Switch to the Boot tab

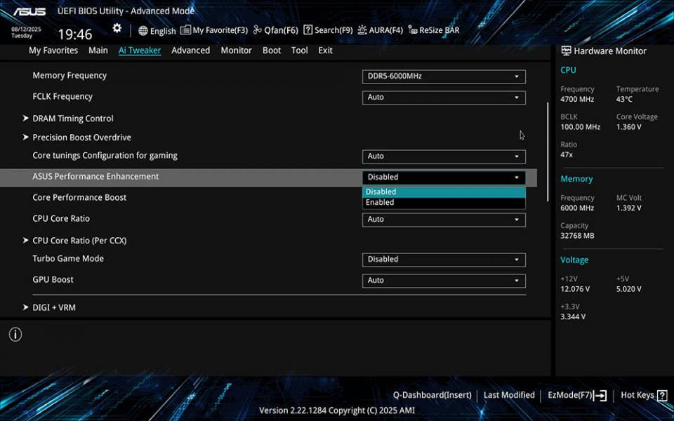click(271, 50)
